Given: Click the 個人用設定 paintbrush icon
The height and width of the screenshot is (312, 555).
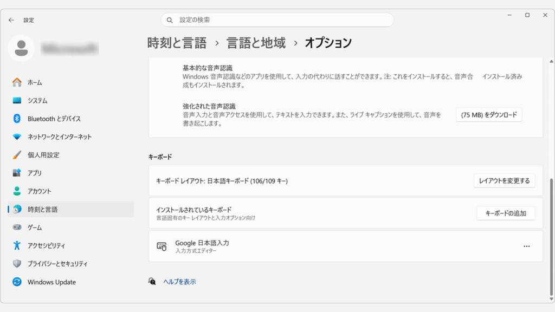Looking at the screenshot, I should coord(17,155).
